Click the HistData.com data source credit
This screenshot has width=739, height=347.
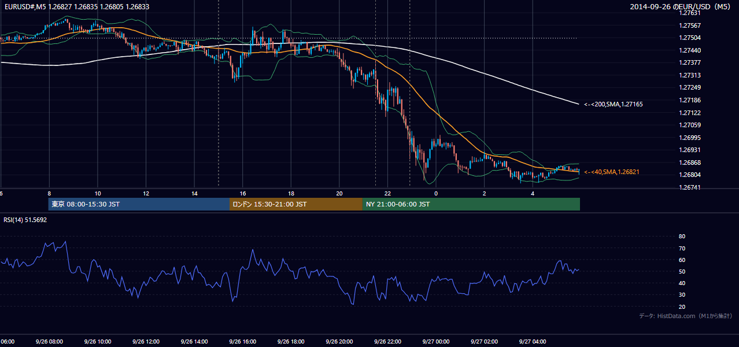(686, 316)
